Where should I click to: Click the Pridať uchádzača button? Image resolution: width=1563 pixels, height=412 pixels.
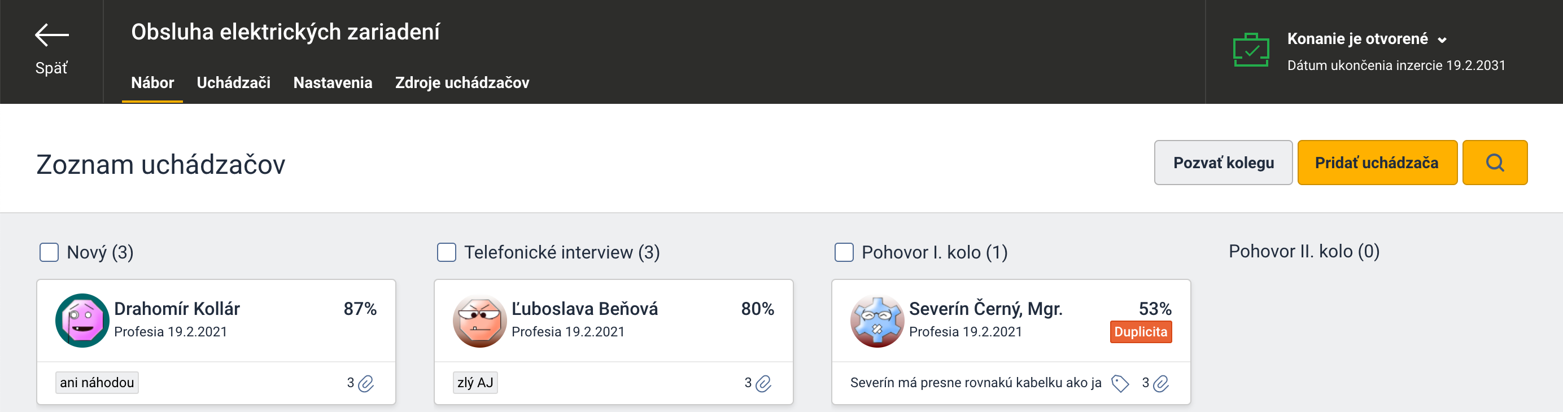pyautogui.click(x=1377, y=163)
